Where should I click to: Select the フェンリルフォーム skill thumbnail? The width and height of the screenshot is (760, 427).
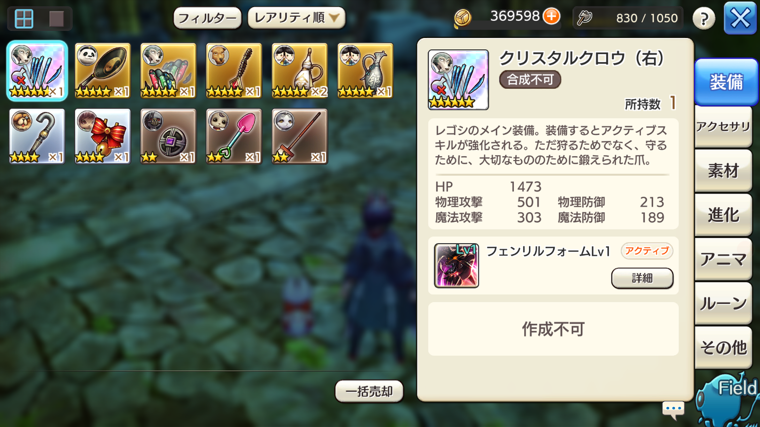[457, 266]
